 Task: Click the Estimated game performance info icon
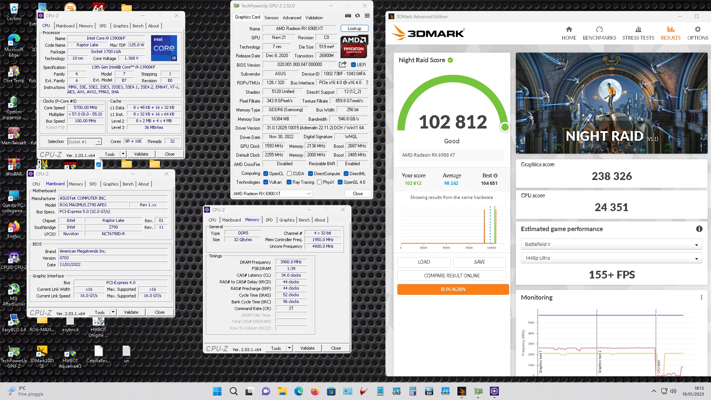699,229
